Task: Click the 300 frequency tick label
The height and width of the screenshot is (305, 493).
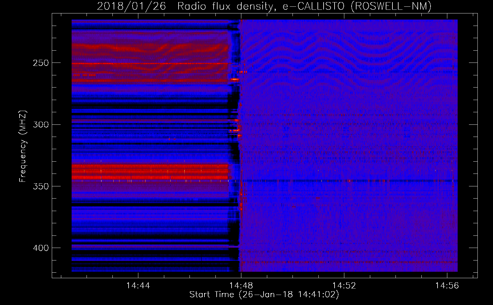Action: coord(41,125)
